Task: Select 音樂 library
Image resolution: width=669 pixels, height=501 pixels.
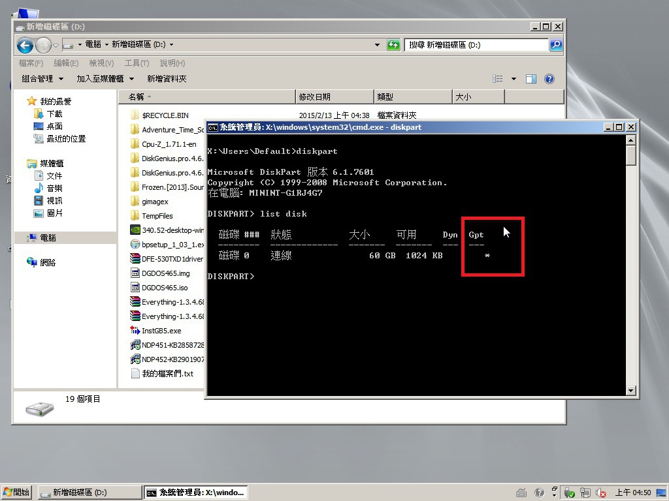Action: pyautogui.click(x=55, y=189)
